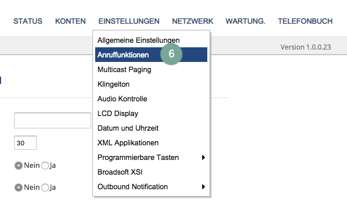Image resolution: width=347 pixels, height=205 pixels.
Task: Select first row Ja radio button
Action: click(x=45, y=166)
